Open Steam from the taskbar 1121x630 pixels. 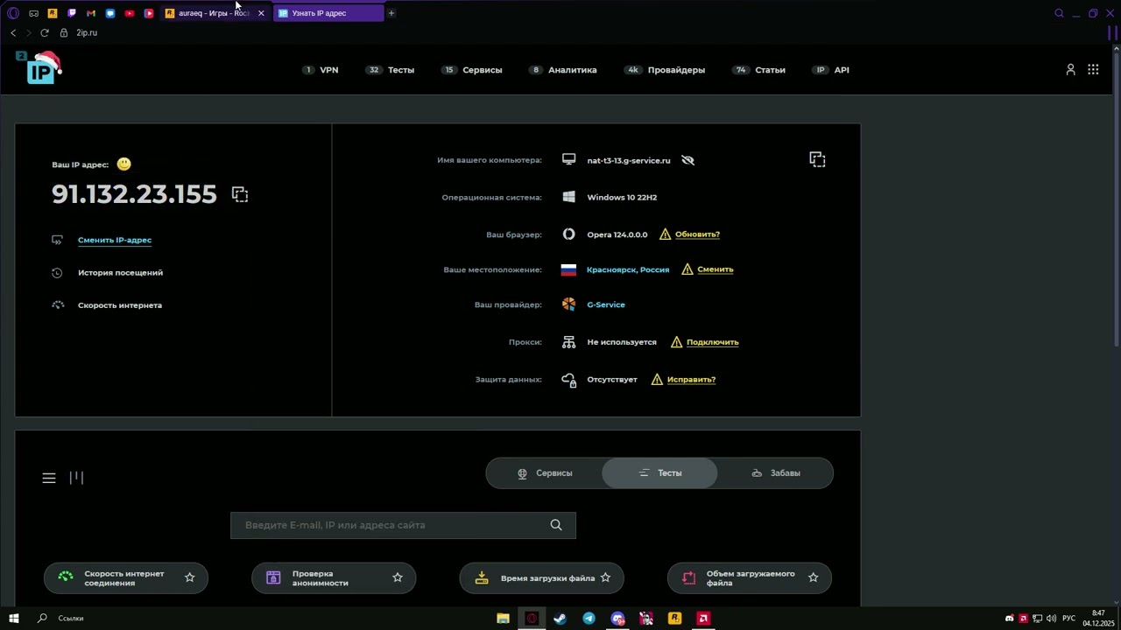pyautogui.click(x=560, y=619)
